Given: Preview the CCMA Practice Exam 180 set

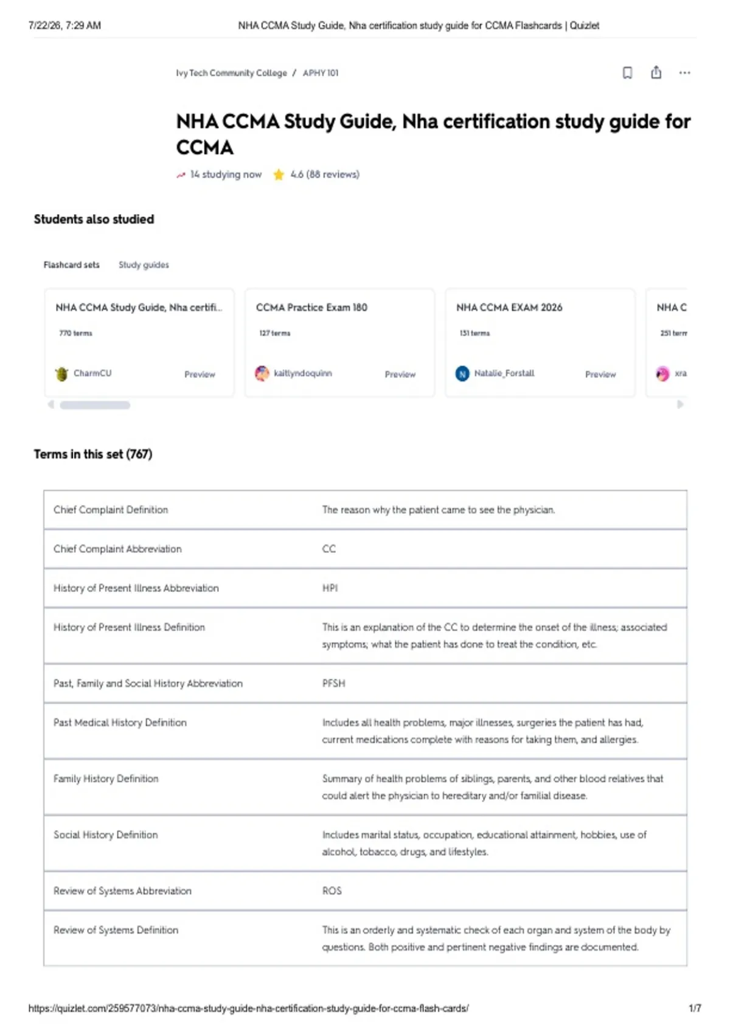Looking at the screenshot, I should pos(400,374).
